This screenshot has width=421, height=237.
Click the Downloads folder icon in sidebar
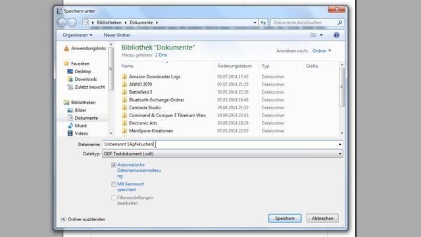click(70, 79)
